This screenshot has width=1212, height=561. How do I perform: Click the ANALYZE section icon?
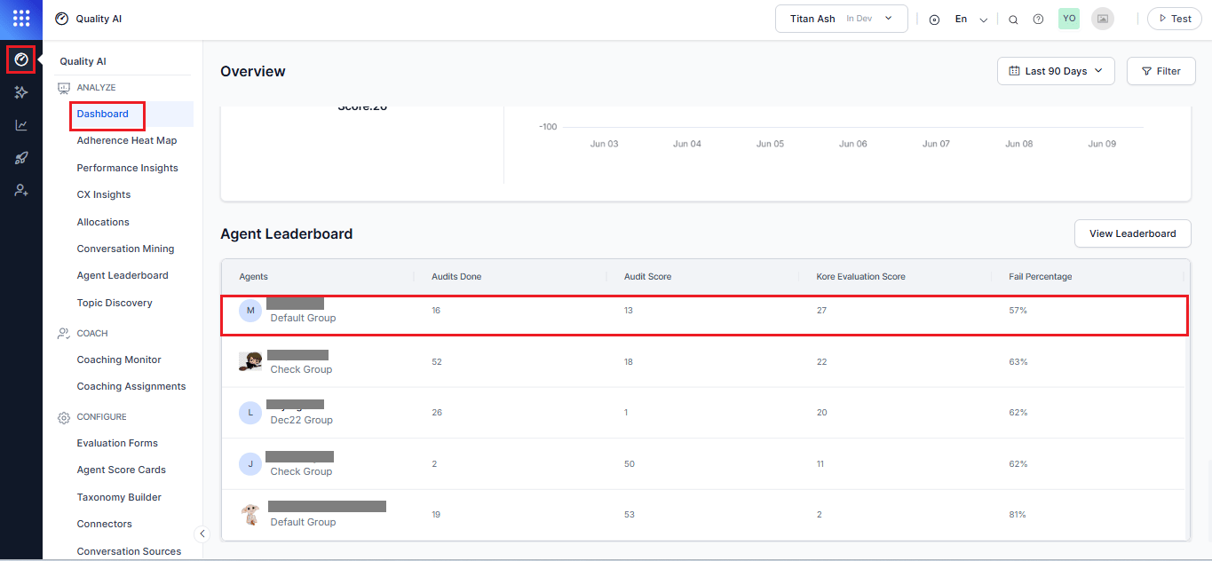pyautogui.click(x=64, y=88)
